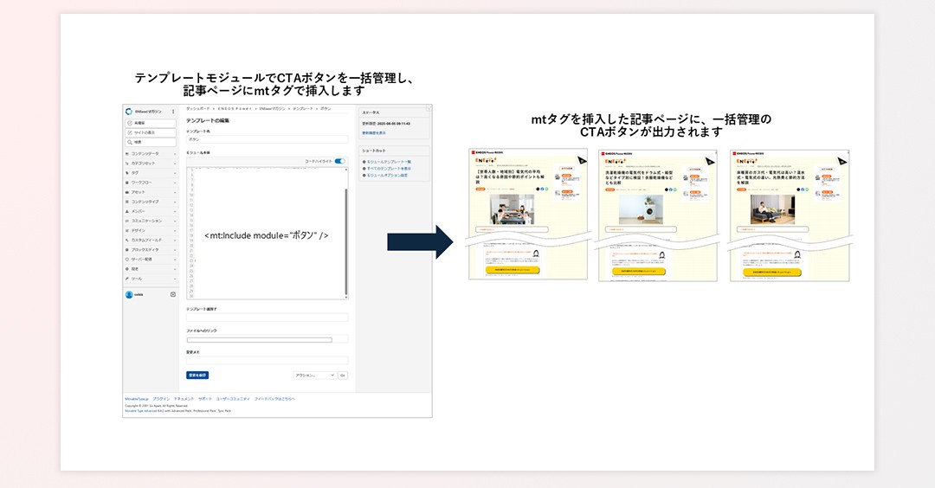Image resolution: width=935 pixels, height=488 pixels.
Task: Click the テンプレート名 input field
Action: 267,138
